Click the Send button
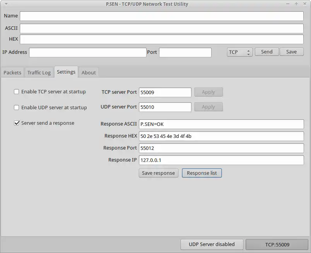Screen dimensions: 311x253 click(267, 52)
